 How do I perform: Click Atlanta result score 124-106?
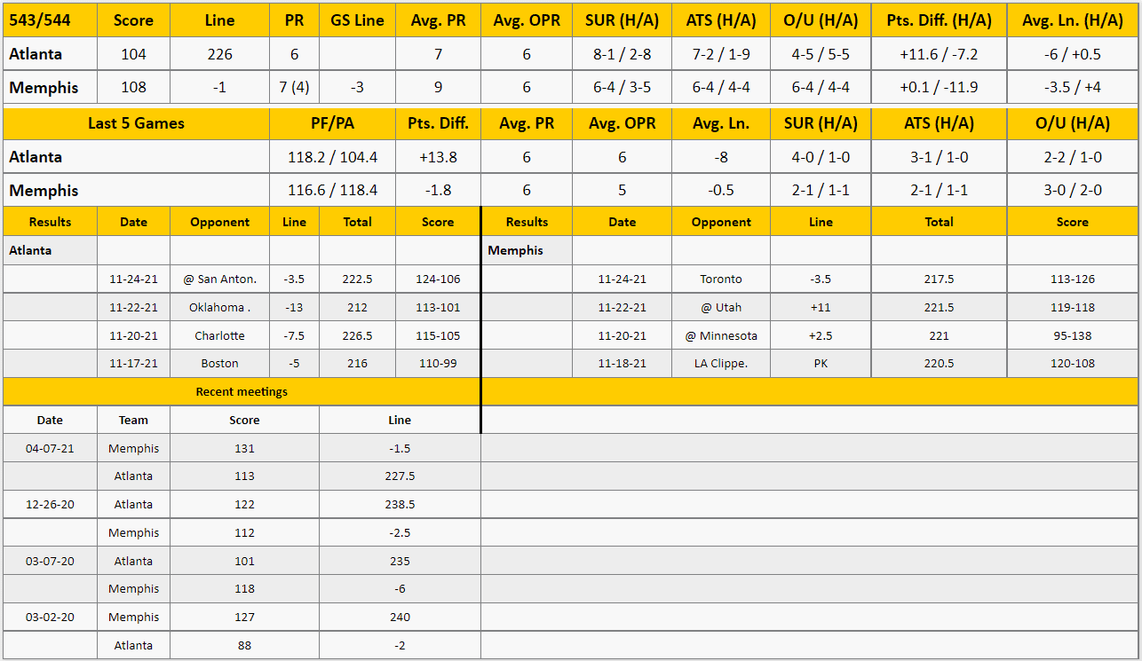pyautogui.click(x=437, y=279)
